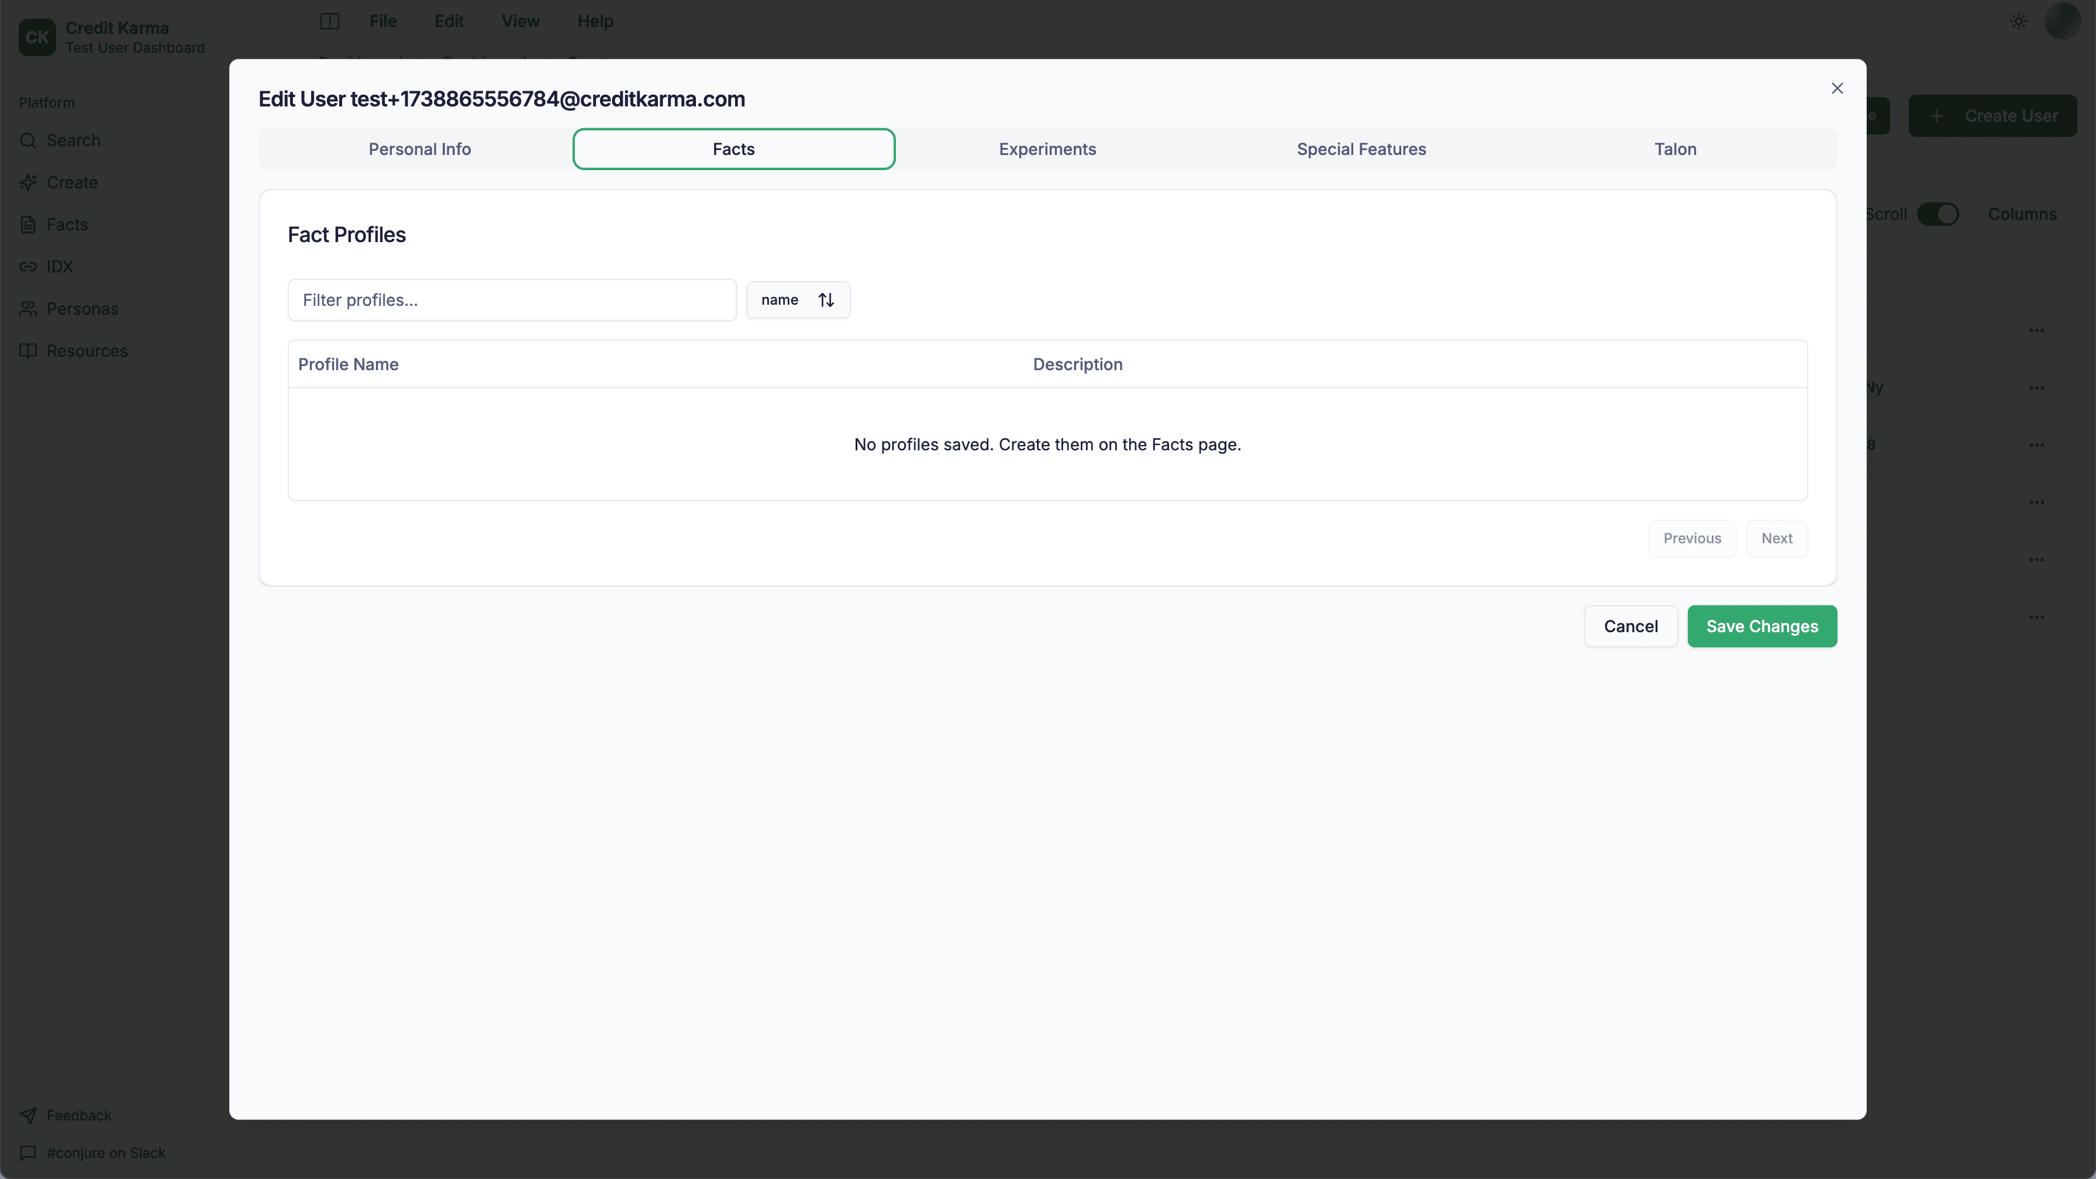Open #conjure on Slack from the sidebar
Viewport: 2096px width, 1179px height.
[x=92, y=1153]
